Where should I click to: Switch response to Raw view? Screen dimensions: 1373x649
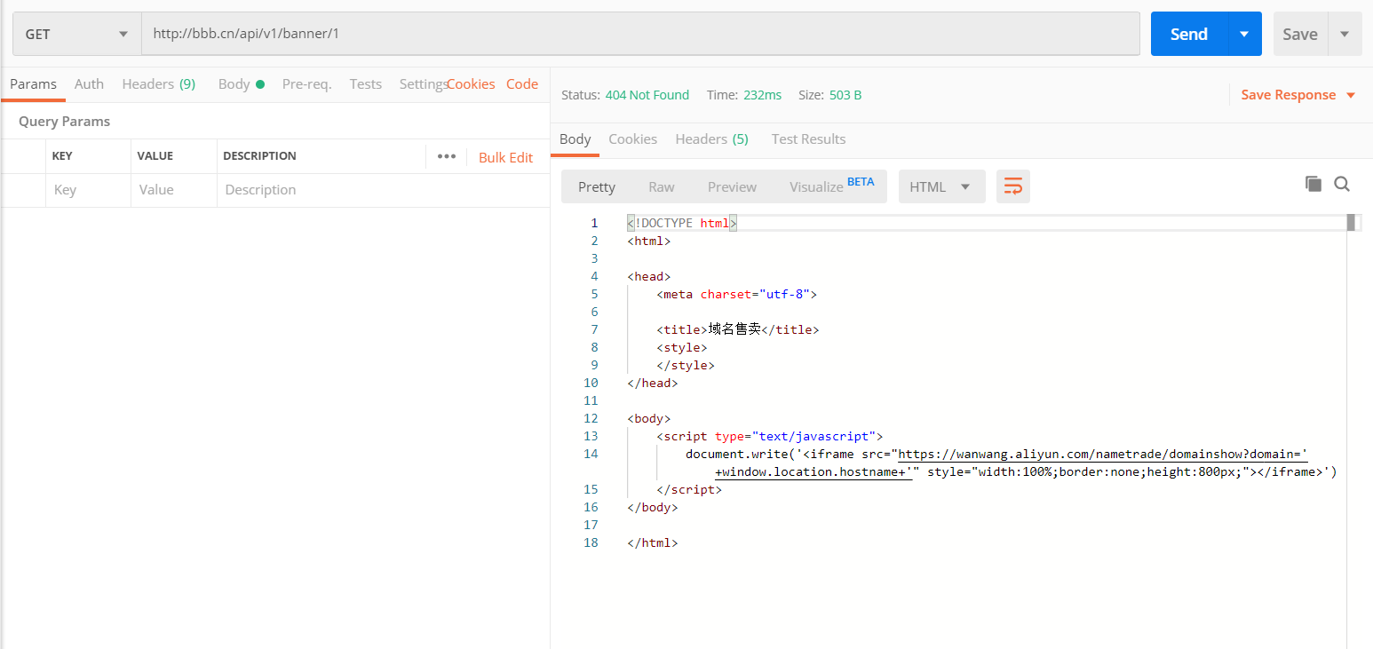pyautogui.click(x=662, y=186)
